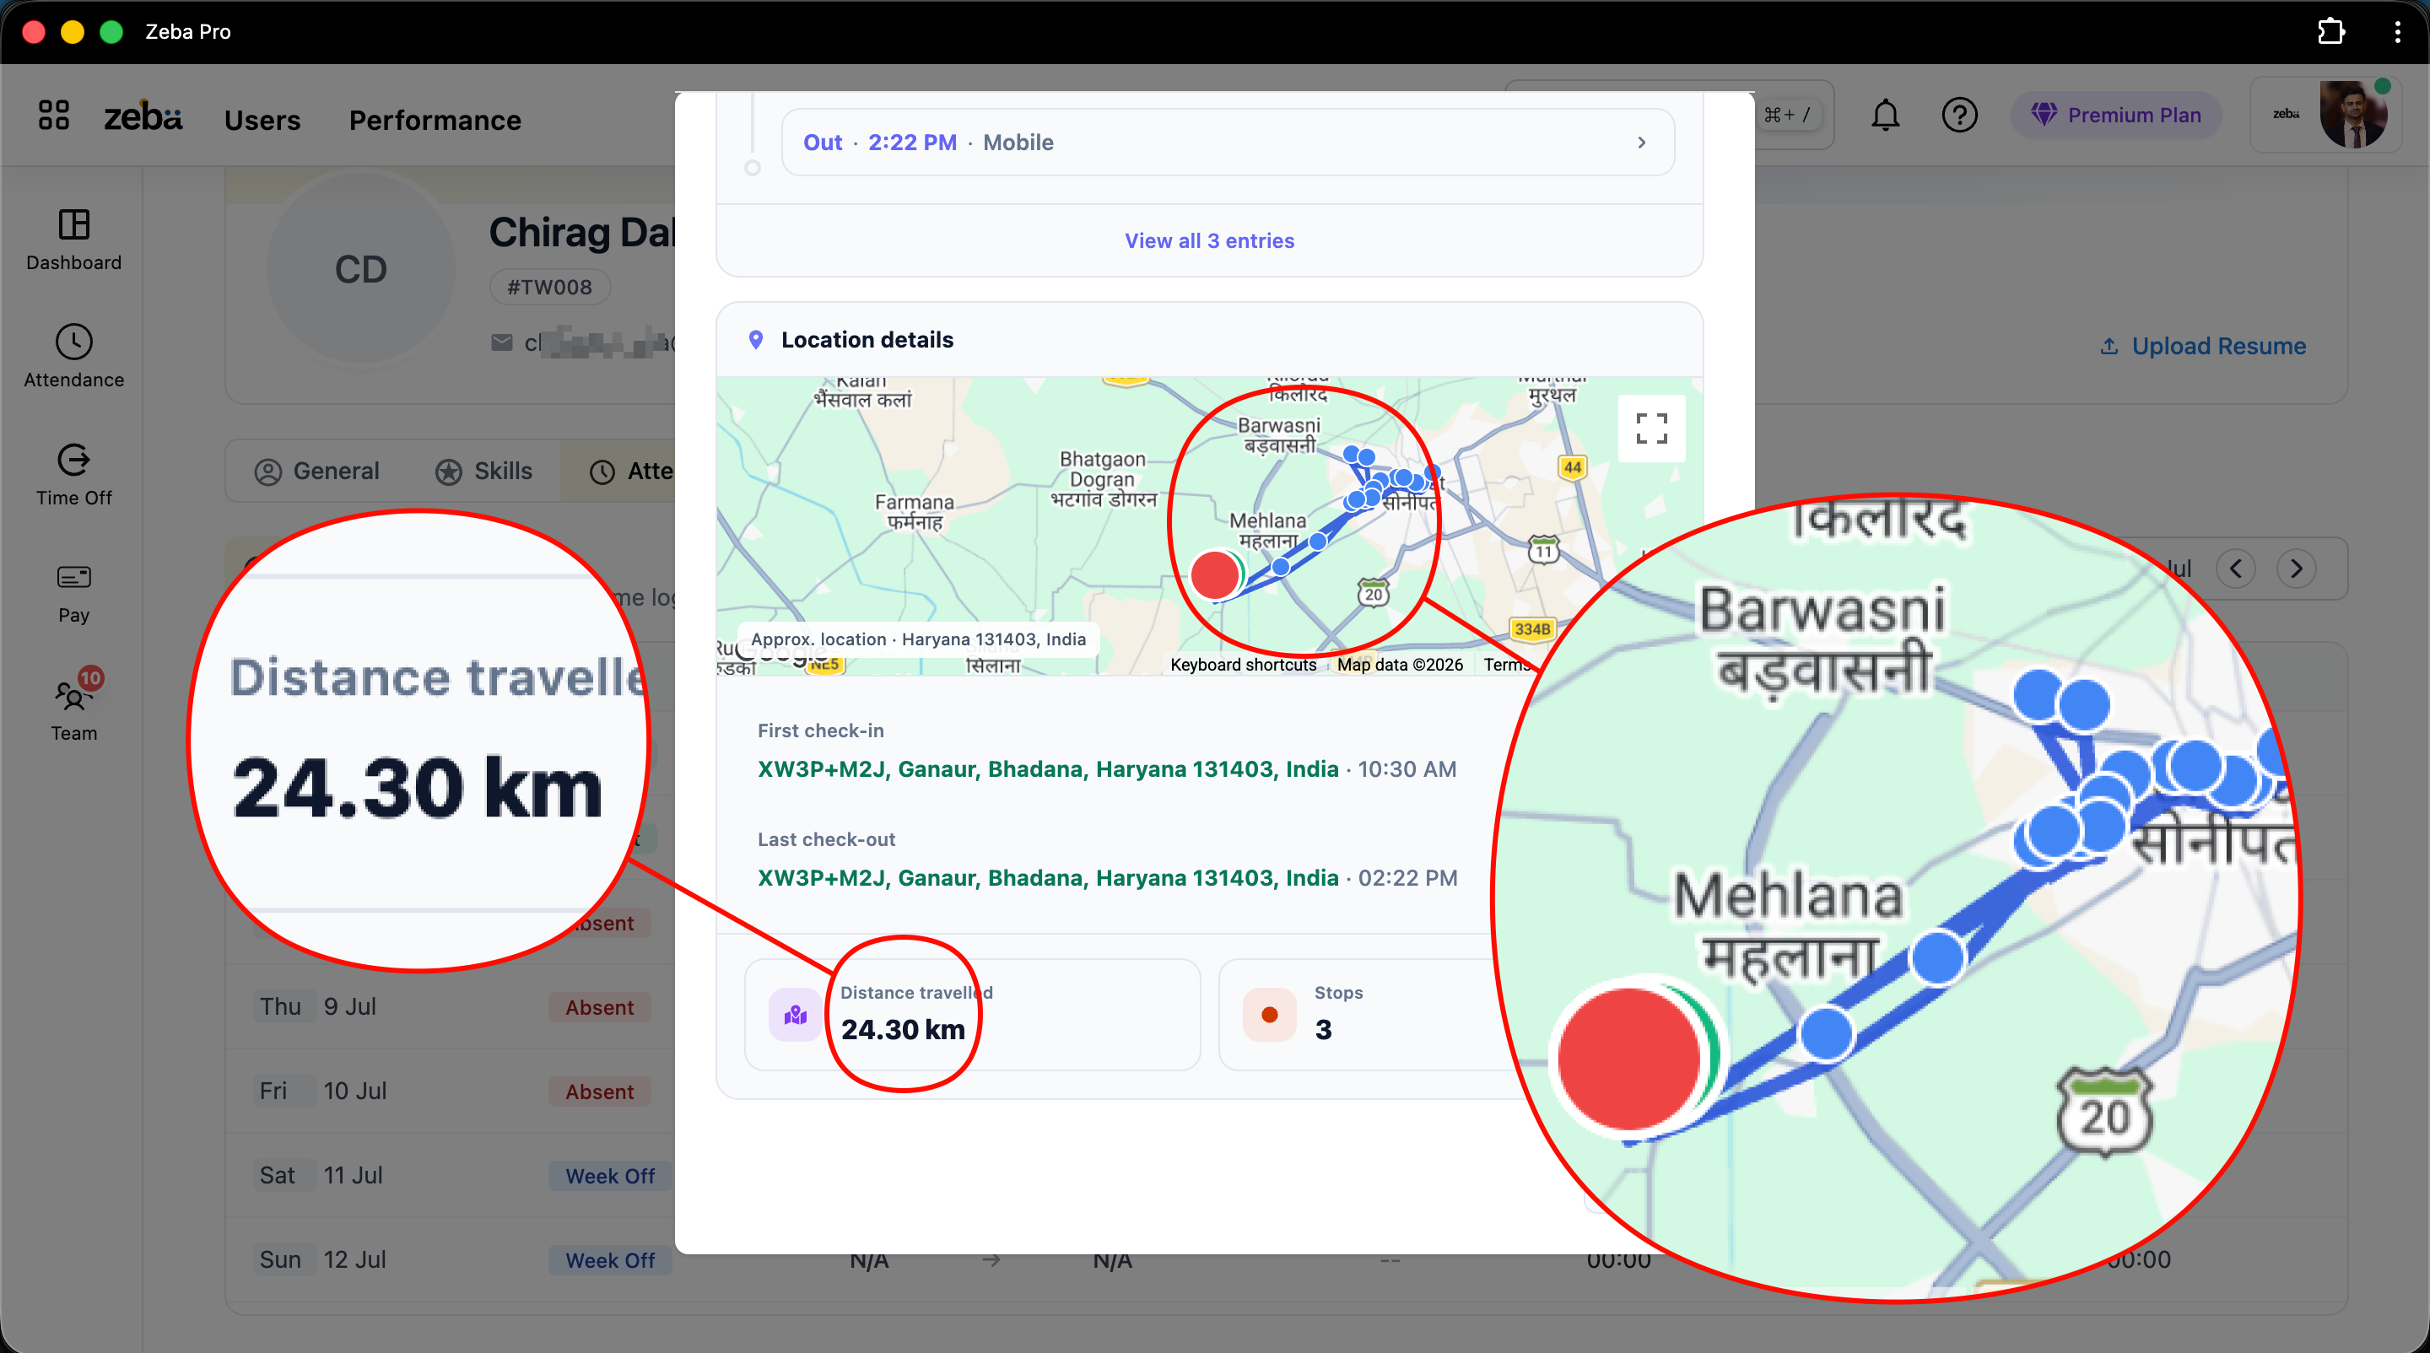Viewport: 2430px width, 1353px height.
Task: Open Attendance from the sidebar
Action: [73, 357]
